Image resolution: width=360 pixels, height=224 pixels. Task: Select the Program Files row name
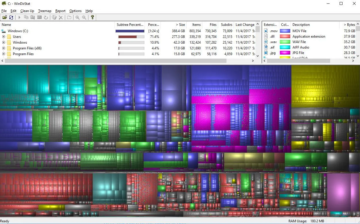[x=23, y=54]
